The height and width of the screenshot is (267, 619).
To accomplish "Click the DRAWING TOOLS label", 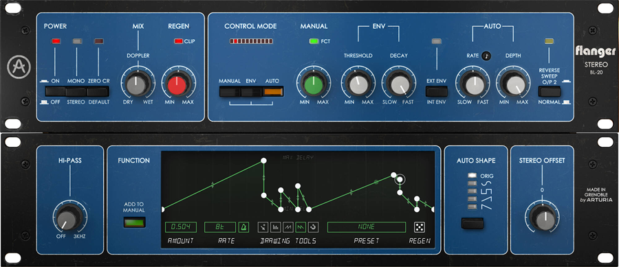I will click(288, 241).
